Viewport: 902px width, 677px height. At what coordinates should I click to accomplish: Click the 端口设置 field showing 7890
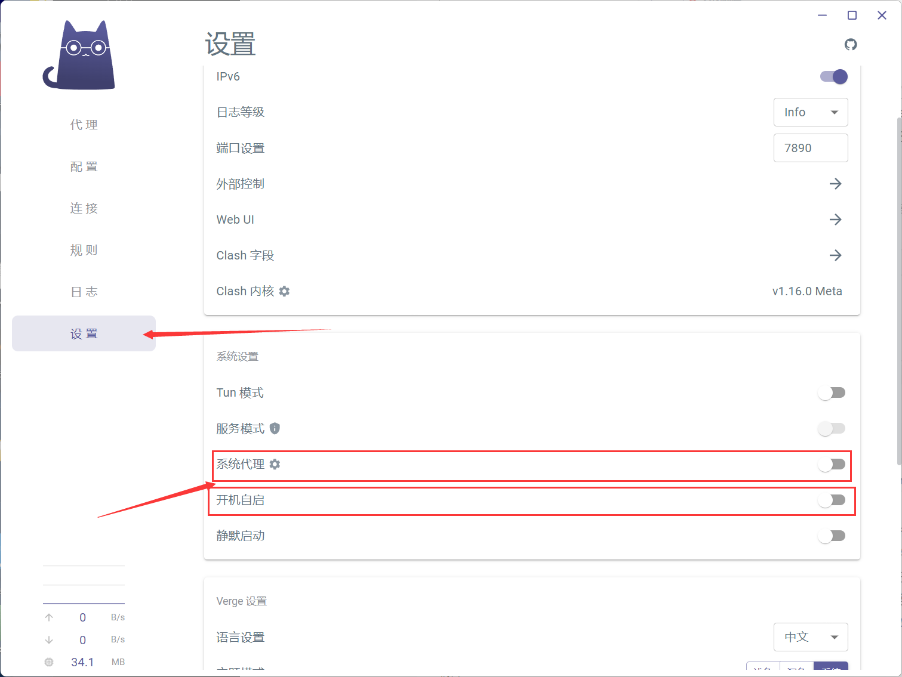coord(811,148)
